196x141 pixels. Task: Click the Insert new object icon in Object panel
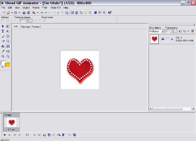click(180, 31)
